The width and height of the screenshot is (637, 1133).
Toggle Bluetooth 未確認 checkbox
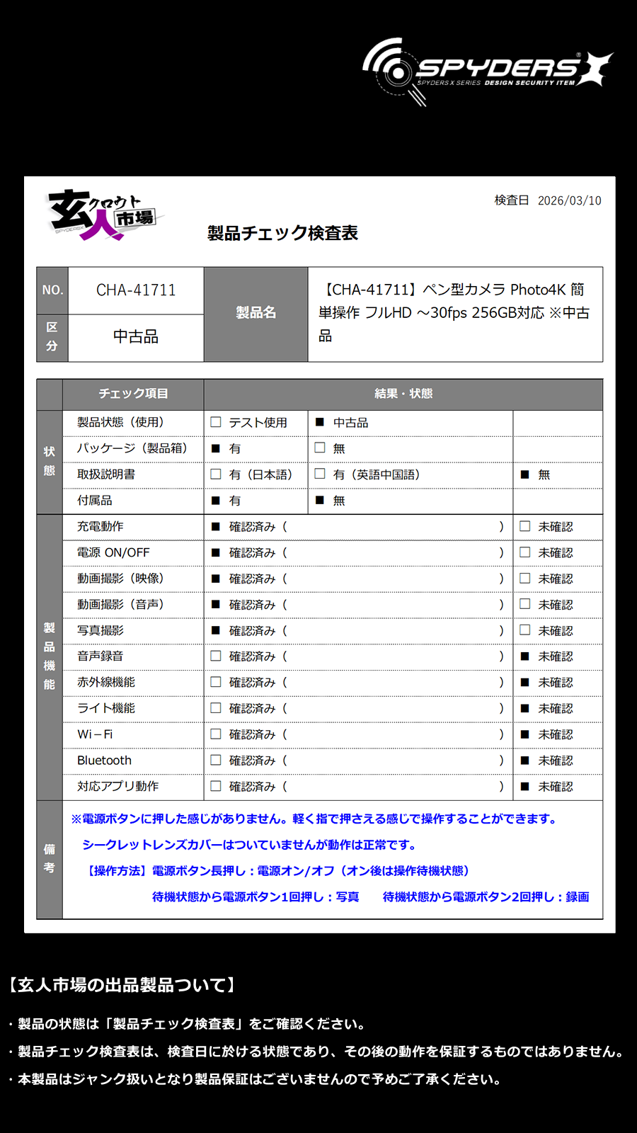point(525,761)
